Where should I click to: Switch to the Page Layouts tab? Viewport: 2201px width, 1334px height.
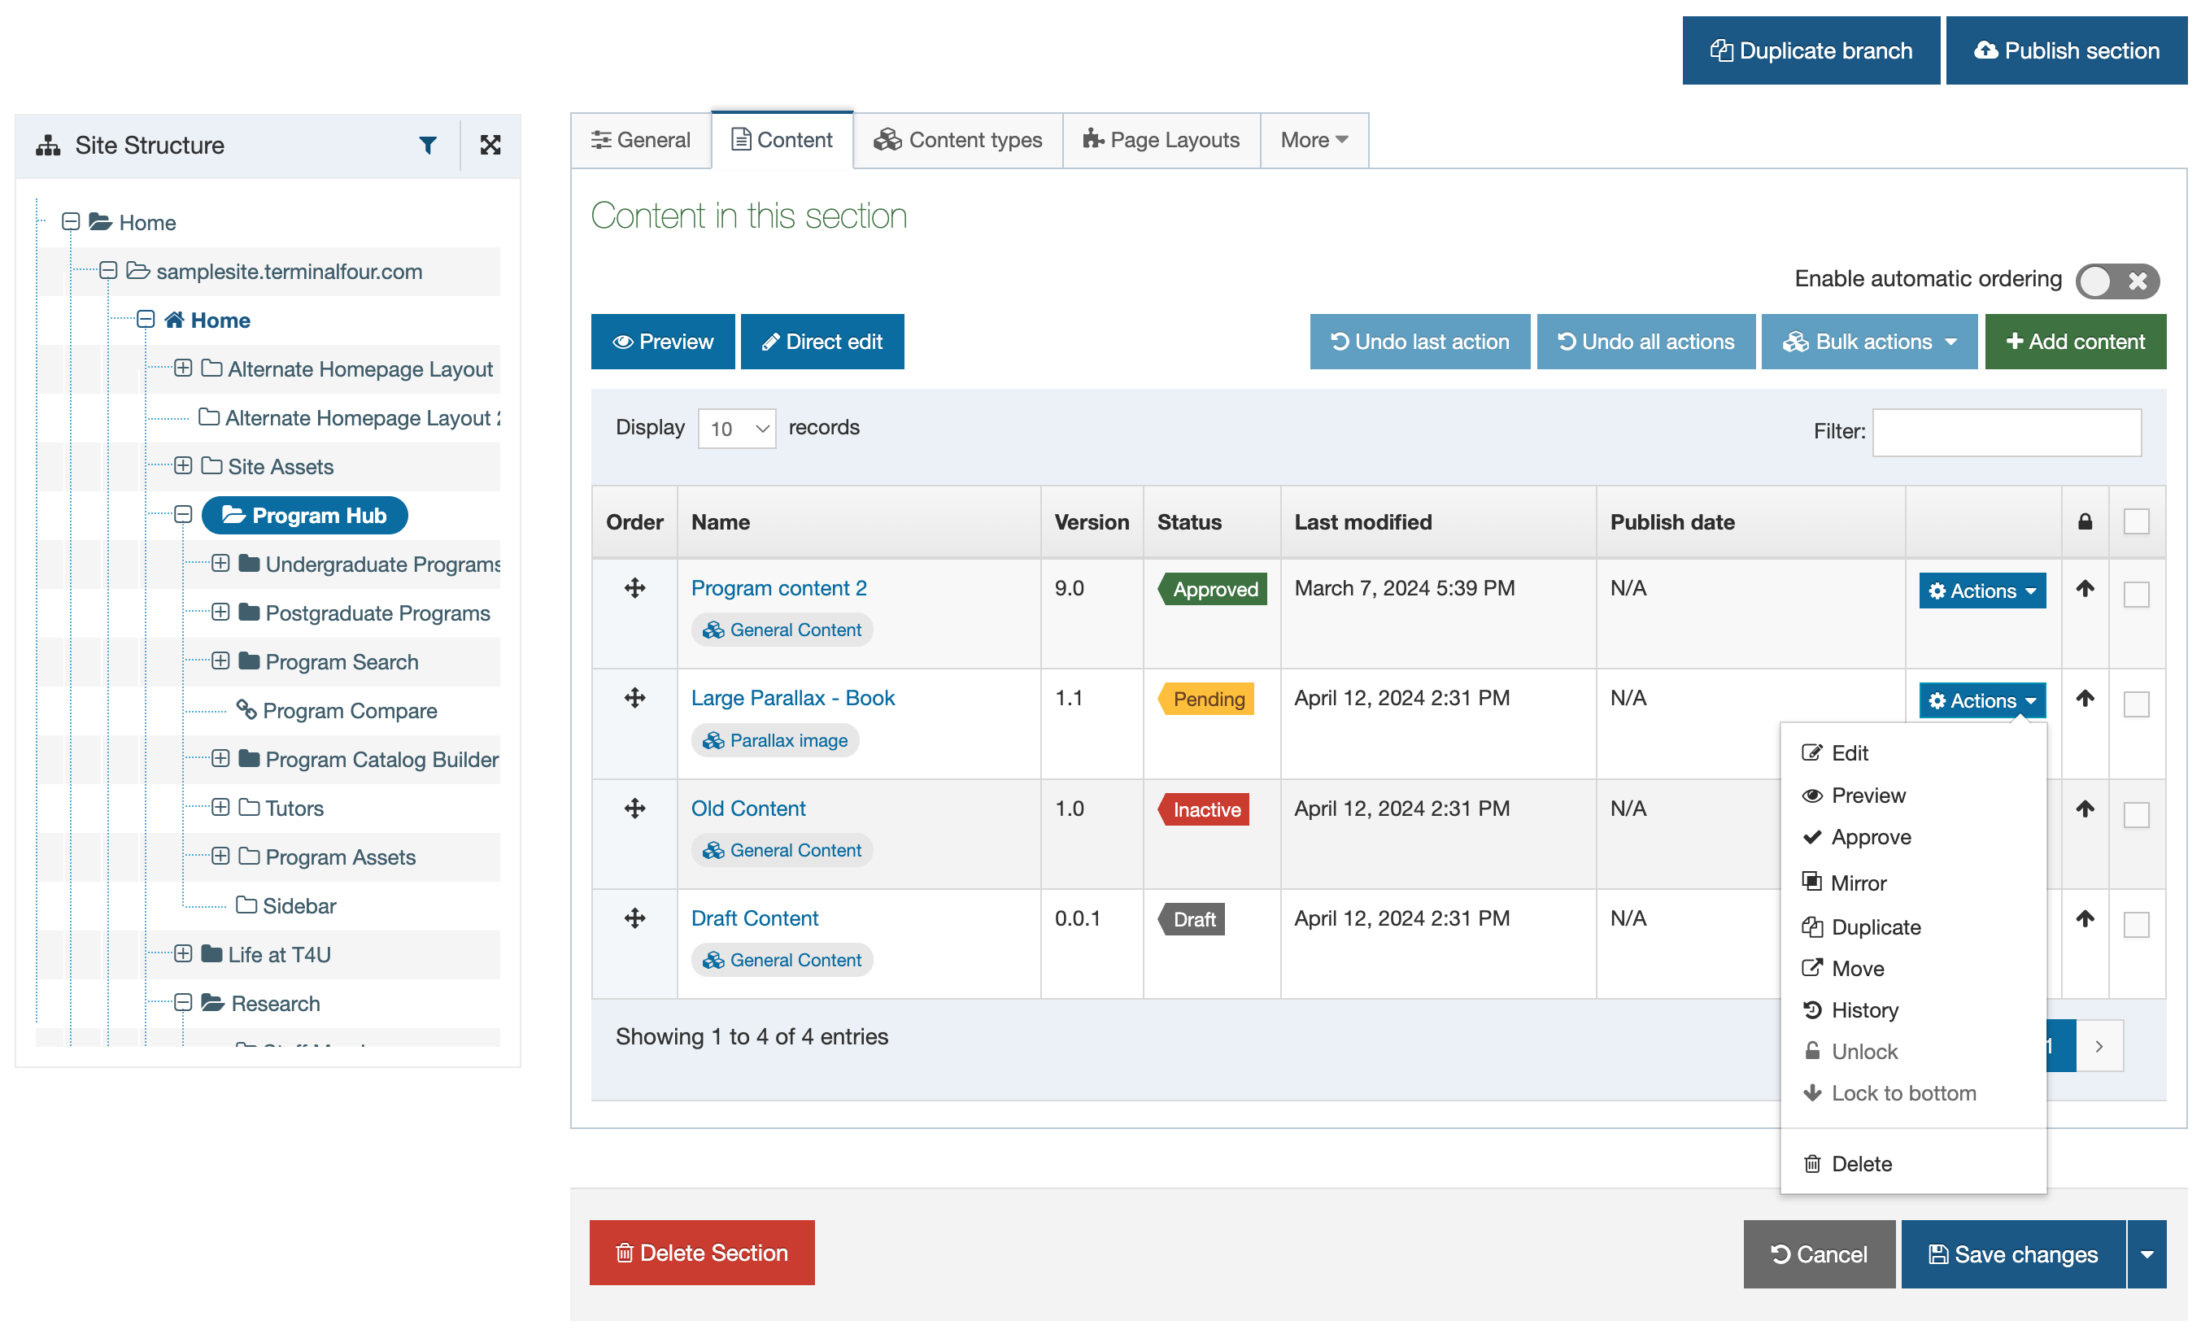point(1162,140)
